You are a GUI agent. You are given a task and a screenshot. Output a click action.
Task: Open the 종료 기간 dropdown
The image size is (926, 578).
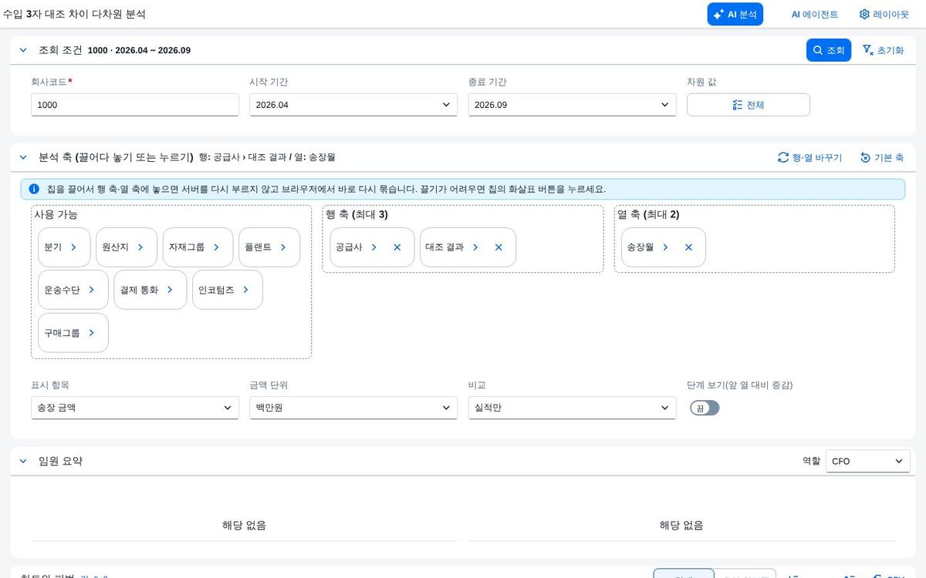click(x=572, y=105)
